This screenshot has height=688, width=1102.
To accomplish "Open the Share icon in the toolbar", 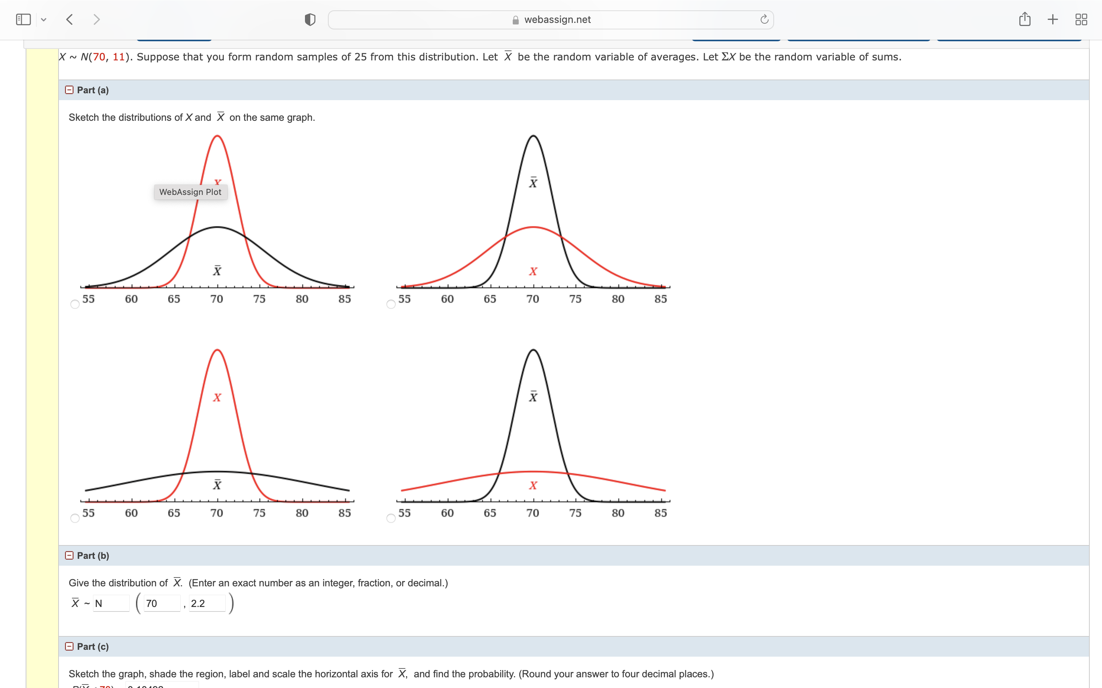I will pyautogui.click(x=1025, y=19).
